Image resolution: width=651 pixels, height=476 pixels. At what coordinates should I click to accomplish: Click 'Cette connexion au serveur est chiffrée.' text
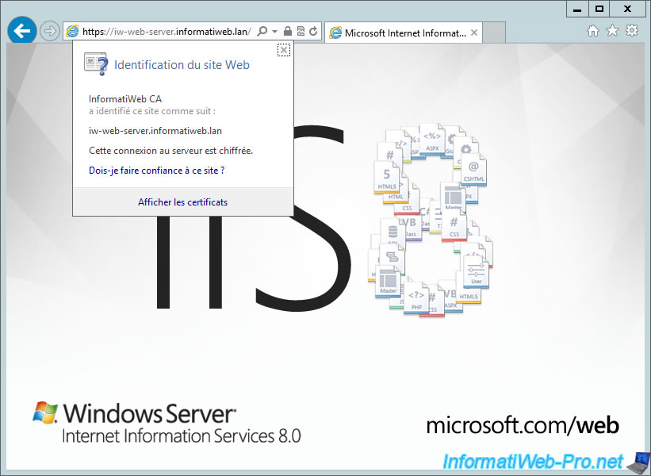pyautogui.click(x=171, y=151)
